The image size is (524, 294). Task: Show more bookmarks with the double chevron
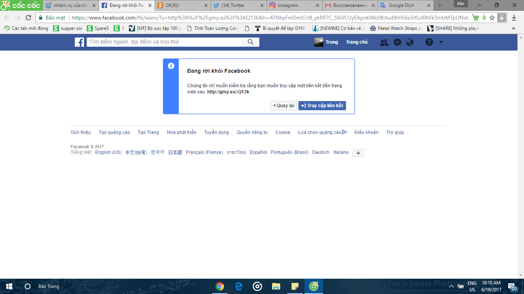pos(514,28)
